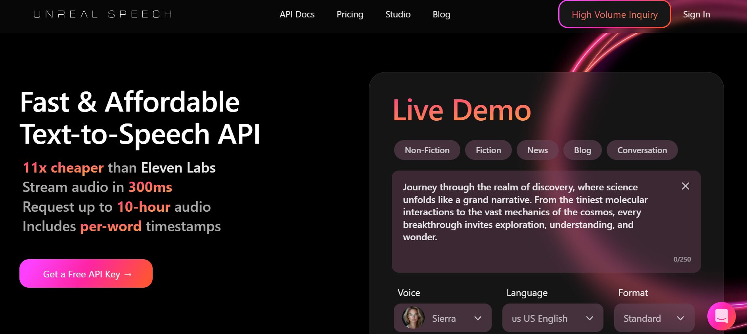Click the 'Stream audio in 300ms' line
The image size is (747, 334).
pos(97,187)
